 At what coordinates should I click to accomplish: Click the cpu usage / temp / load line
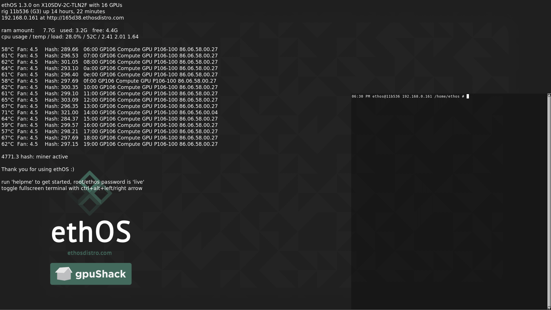70,37
